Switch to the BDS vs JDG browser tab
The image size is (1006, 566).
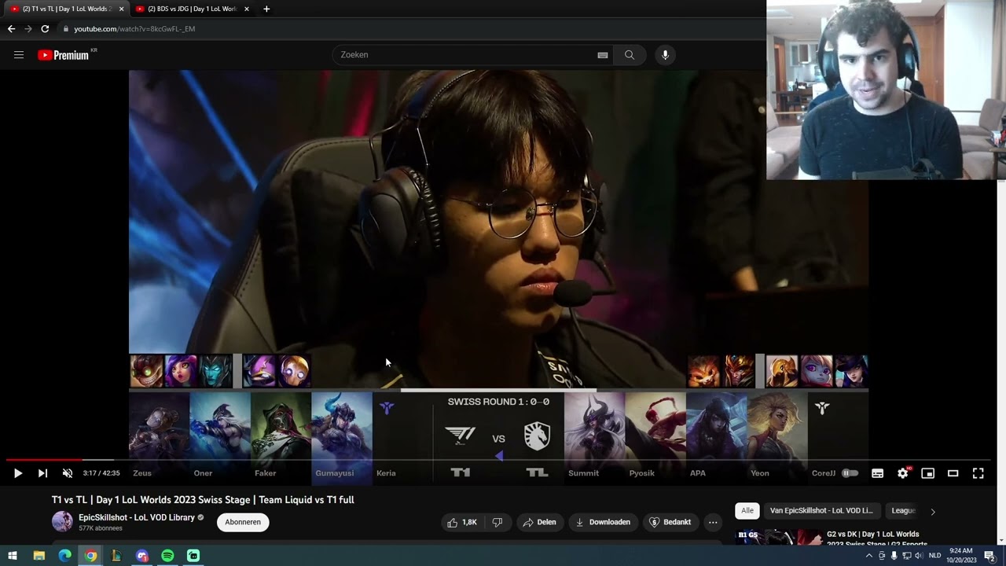(x=192, y=9)
